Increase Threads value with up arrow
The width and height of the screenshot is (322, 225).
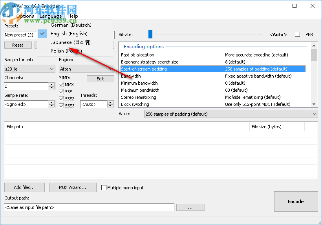(110, 102)
